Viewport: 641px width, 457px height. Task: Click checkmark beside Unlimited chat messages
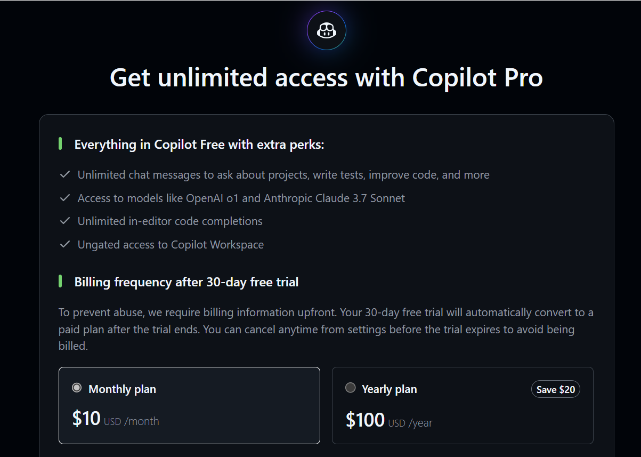tap(65, 174)
